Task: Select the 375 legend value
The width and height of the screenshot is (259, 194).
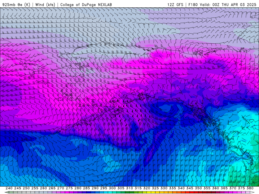Action: (241, 188)
